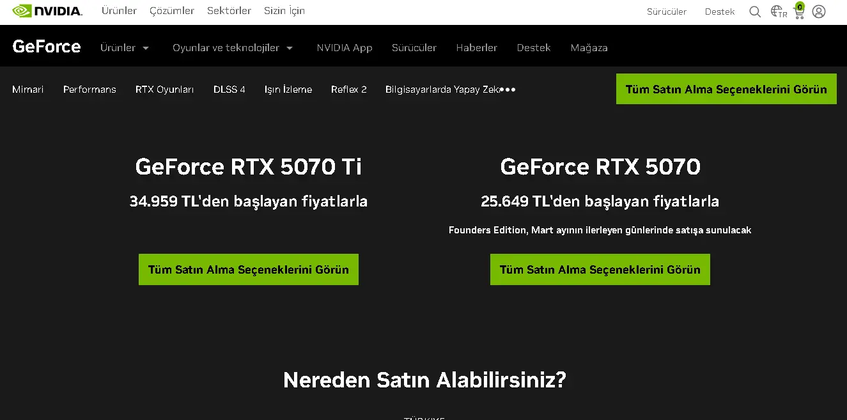Open the user account icon
Image resolution: width=847 pixels, height=420 pixels.
pos(819,12)
